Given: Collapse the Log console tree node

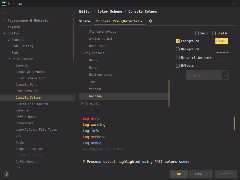Looking at the screenshot, I should coord(82,53).
